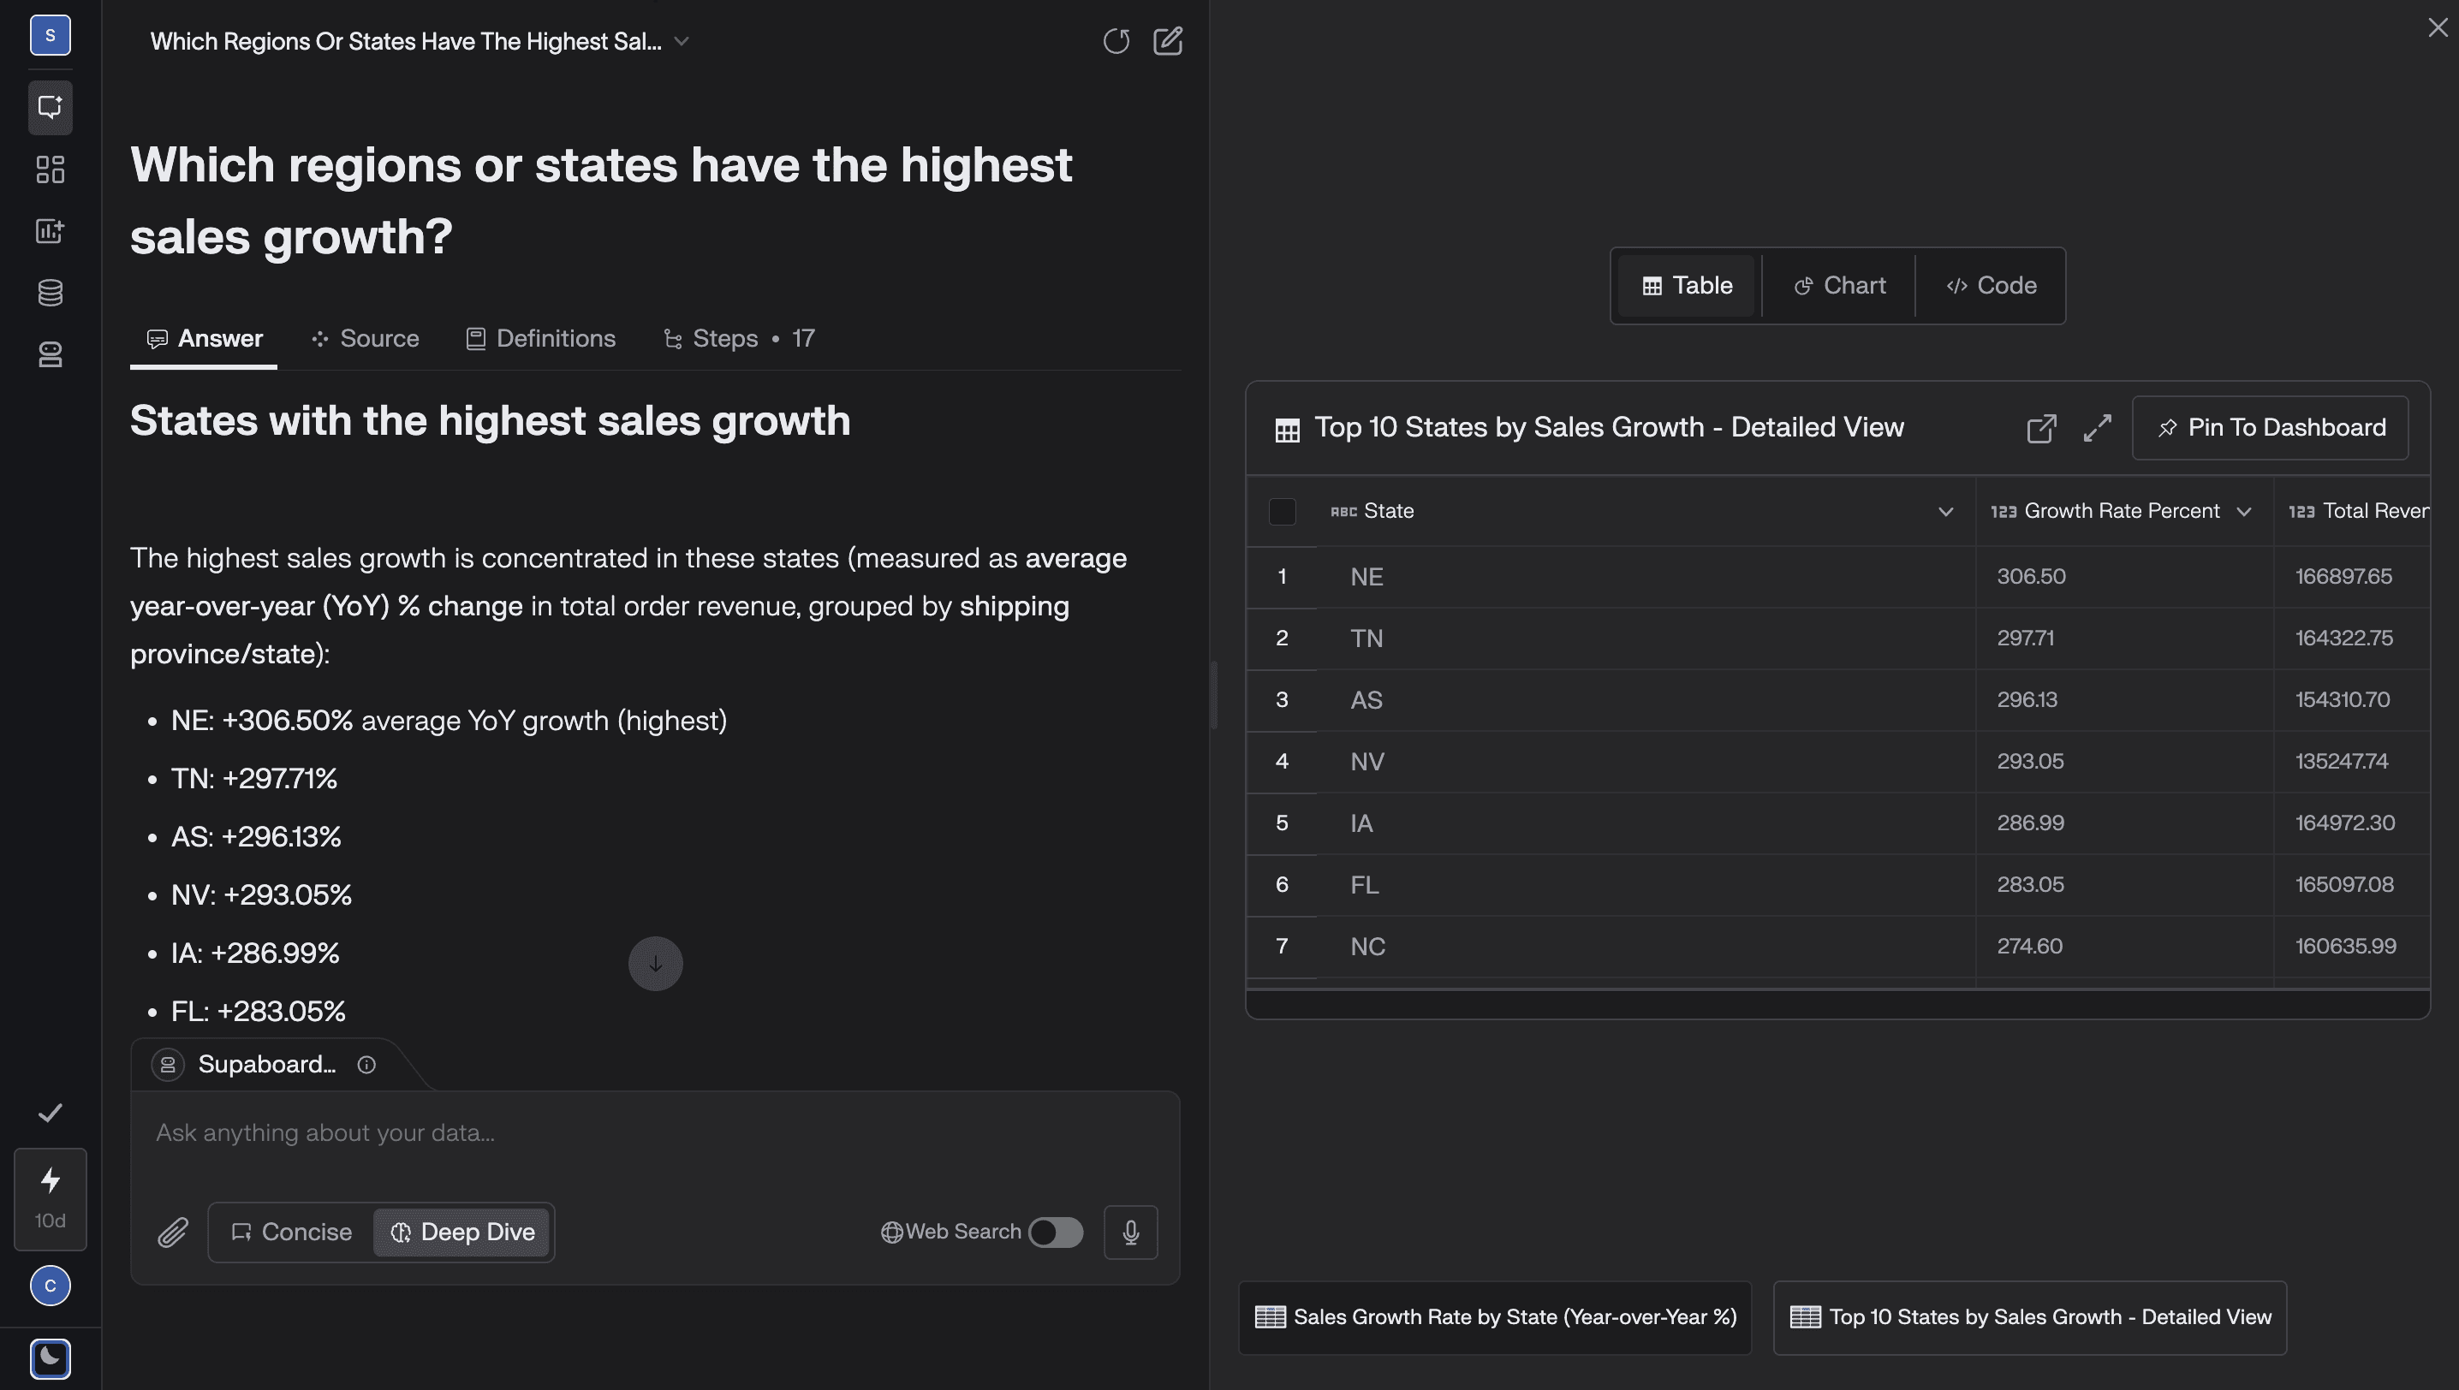
Task: Click Pin To Dashboard button
Action: (2270, 428)
